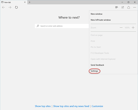Decrease zoom with the minus button
This screenshot has width=138, height=110.
click(x=121, y=28)
